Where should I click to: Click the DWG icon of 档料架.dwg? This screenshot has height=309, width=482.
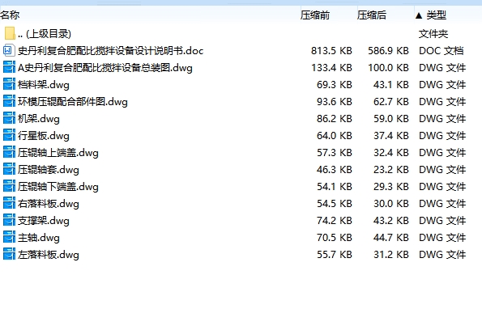(x=9, y=84)
